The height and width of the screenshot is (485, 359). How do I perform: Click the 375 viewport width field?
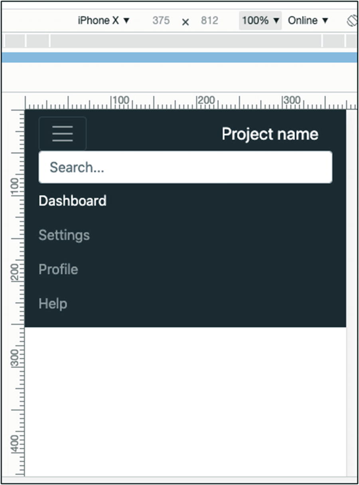(x=161, y=21)
